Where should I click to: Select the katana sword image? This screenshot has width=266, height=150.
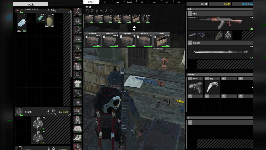coord(220,52)
